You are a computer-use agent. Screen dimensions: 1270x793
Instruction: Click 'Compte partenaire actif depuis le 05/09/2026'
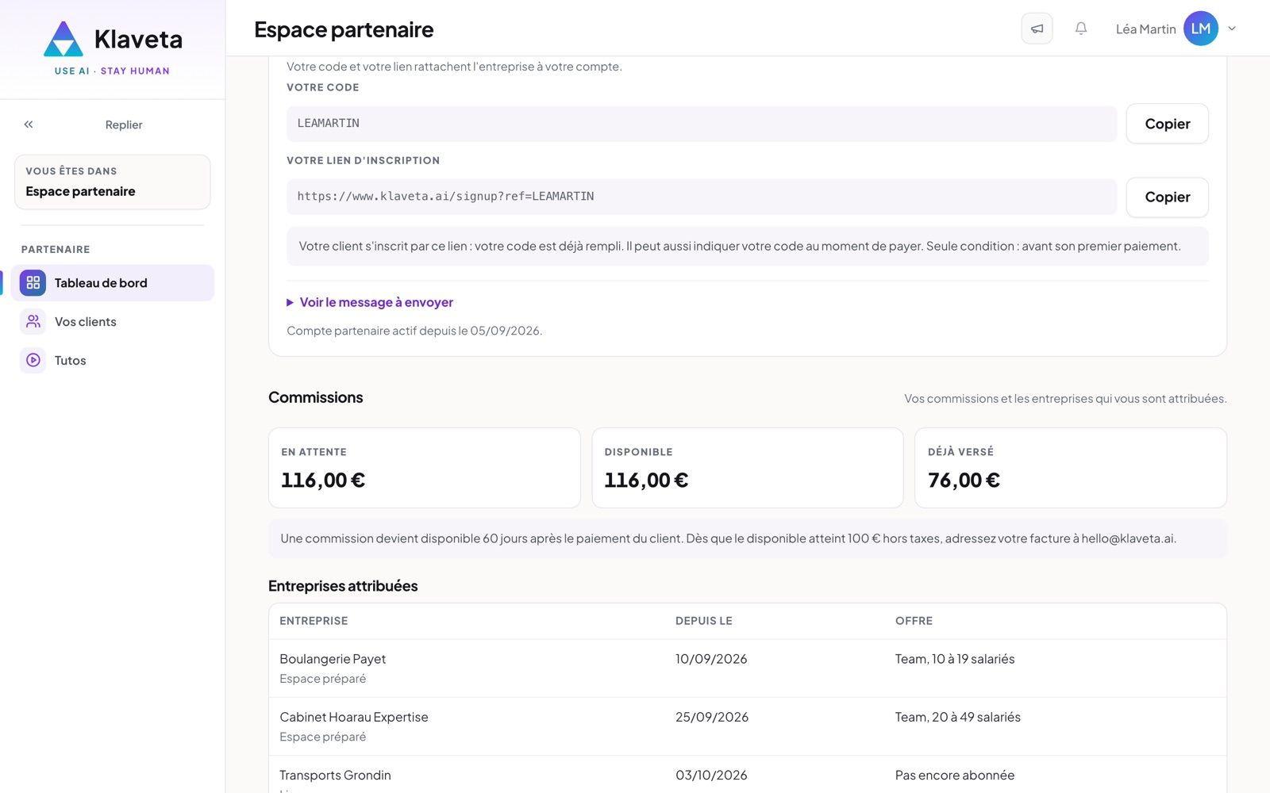click(x=414, y=331)
